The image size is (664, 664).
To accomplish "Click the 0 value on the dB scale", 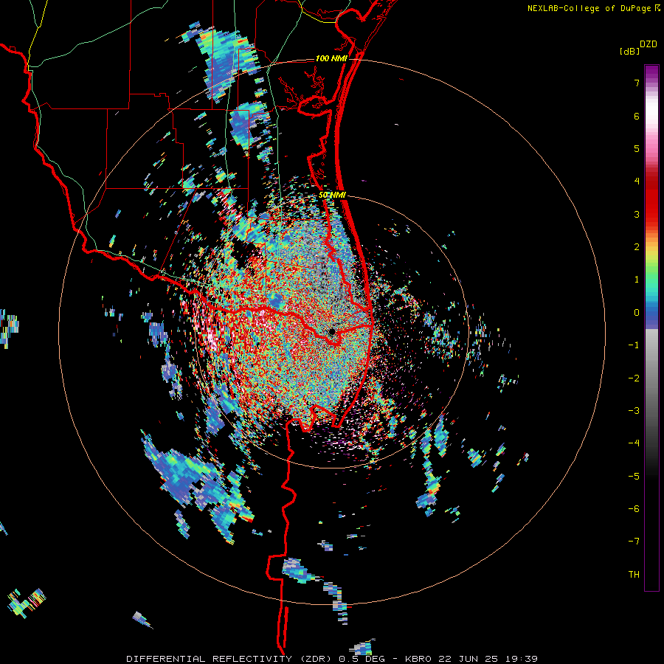I will [637, 313].
